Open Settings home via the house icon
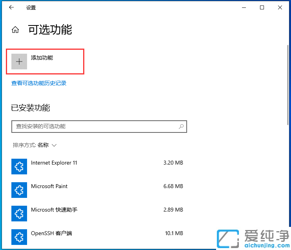This screenshot has height=250, width=291. pos(15,30)
